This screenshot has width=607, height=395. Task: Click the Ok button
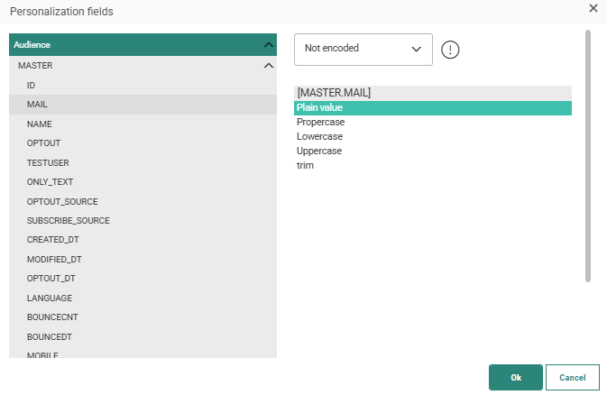coord(515,377)
